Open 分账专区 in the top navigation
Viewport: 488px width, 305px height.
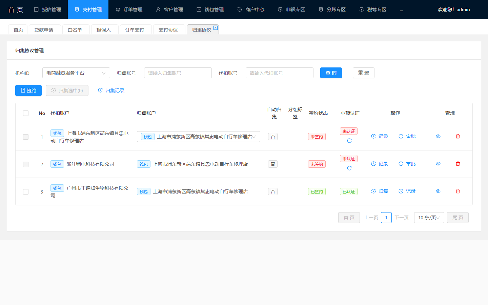pyautogui.click(x=332, y=9)
